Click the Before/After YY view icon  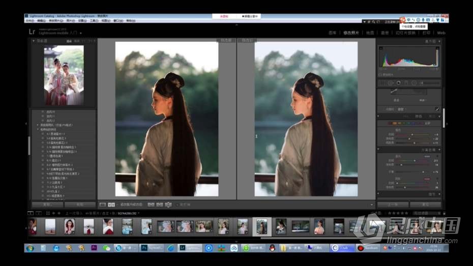pyautogui.click(x=111, y=205)
